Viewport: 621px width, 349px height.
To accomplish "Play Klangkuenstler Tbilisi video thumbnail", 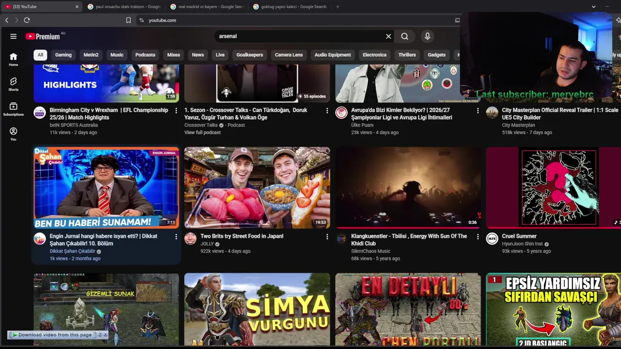I will [x=408, y=188].
